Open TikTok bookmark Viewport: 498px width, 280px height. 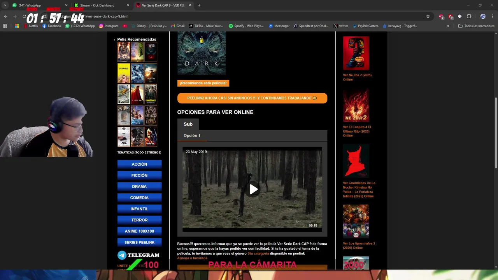click(206, 26)
